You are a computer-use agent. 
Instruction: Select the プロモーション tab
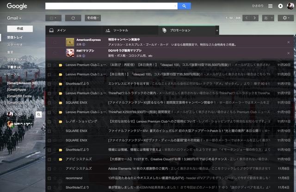[x=187, y=30]
